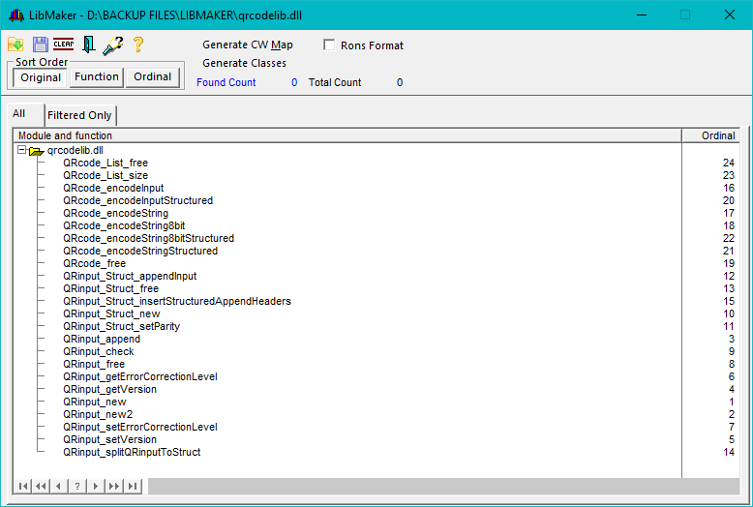Click the save floppy disk icon
Viewport: 753px width, 507px height.
[x=40, y=45]
